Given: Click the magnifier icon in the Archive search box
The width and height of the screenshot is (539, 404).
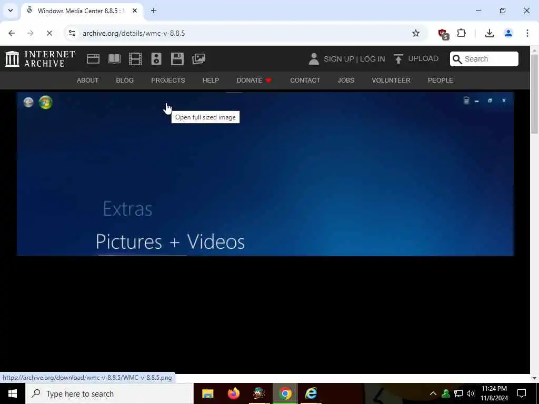Looking at the screenshot, I should 457,59.
